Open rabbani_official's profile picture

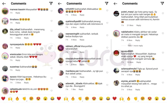click(x=61, y=48)
